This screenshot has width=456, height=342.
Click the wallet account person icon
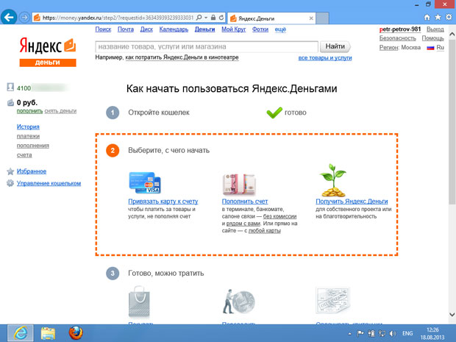pos(10,88)
